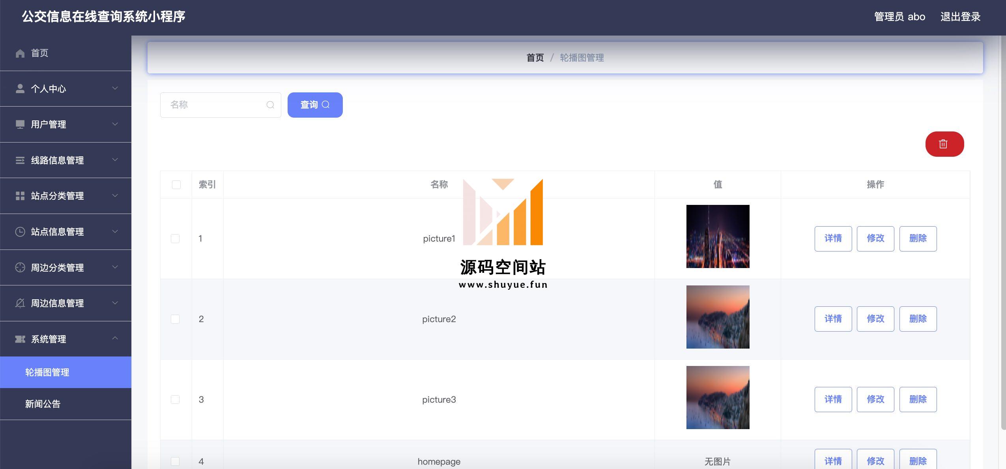Click 删除 for picture1 row
1006x469 pixels.
[918, 238]
